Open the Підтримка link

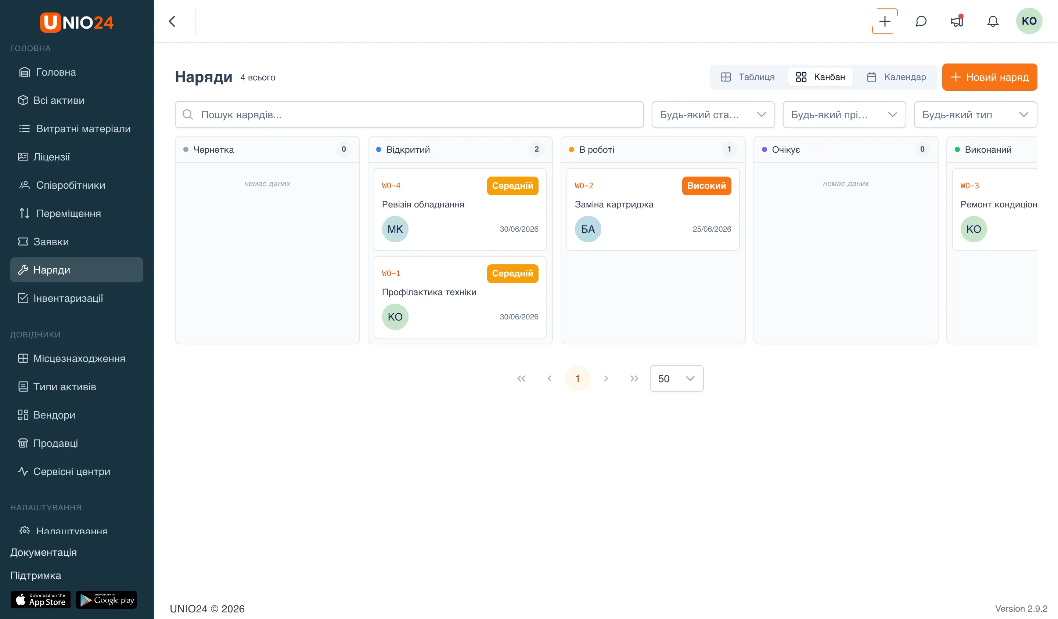(36, 575)
